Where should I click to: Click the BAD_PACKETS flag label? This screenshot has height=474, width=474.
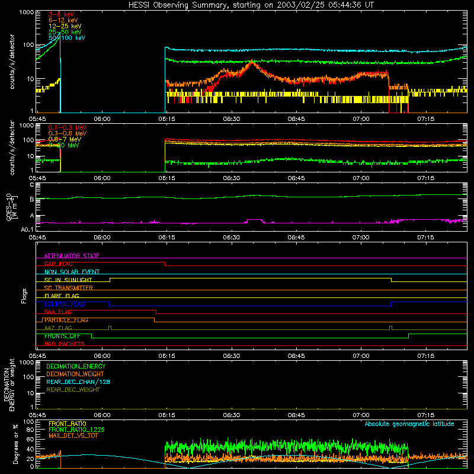(65, 344)
